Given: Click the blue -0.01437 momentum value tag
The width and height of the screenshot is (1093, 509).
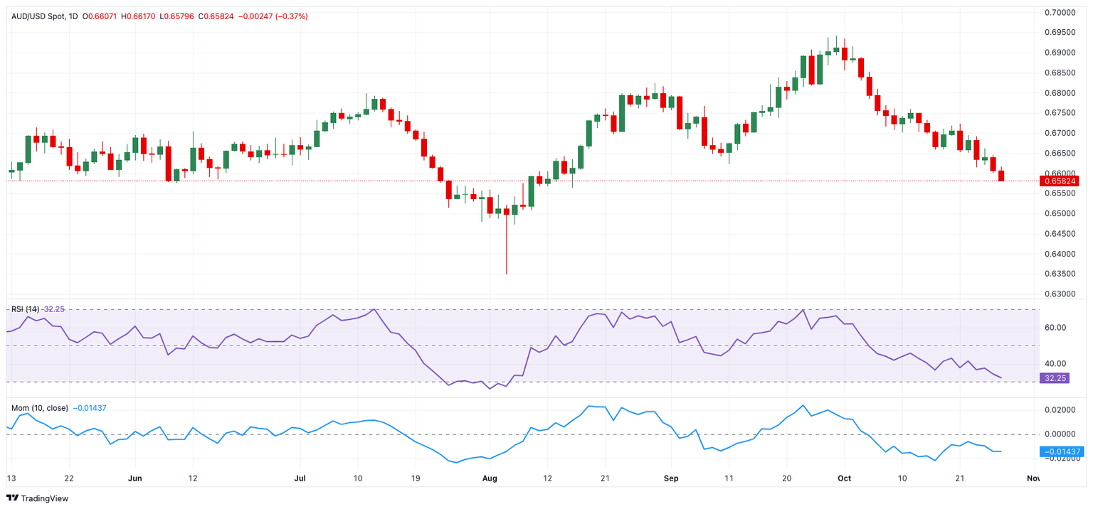Looking at the screenshot, I should coord(1061,451).
